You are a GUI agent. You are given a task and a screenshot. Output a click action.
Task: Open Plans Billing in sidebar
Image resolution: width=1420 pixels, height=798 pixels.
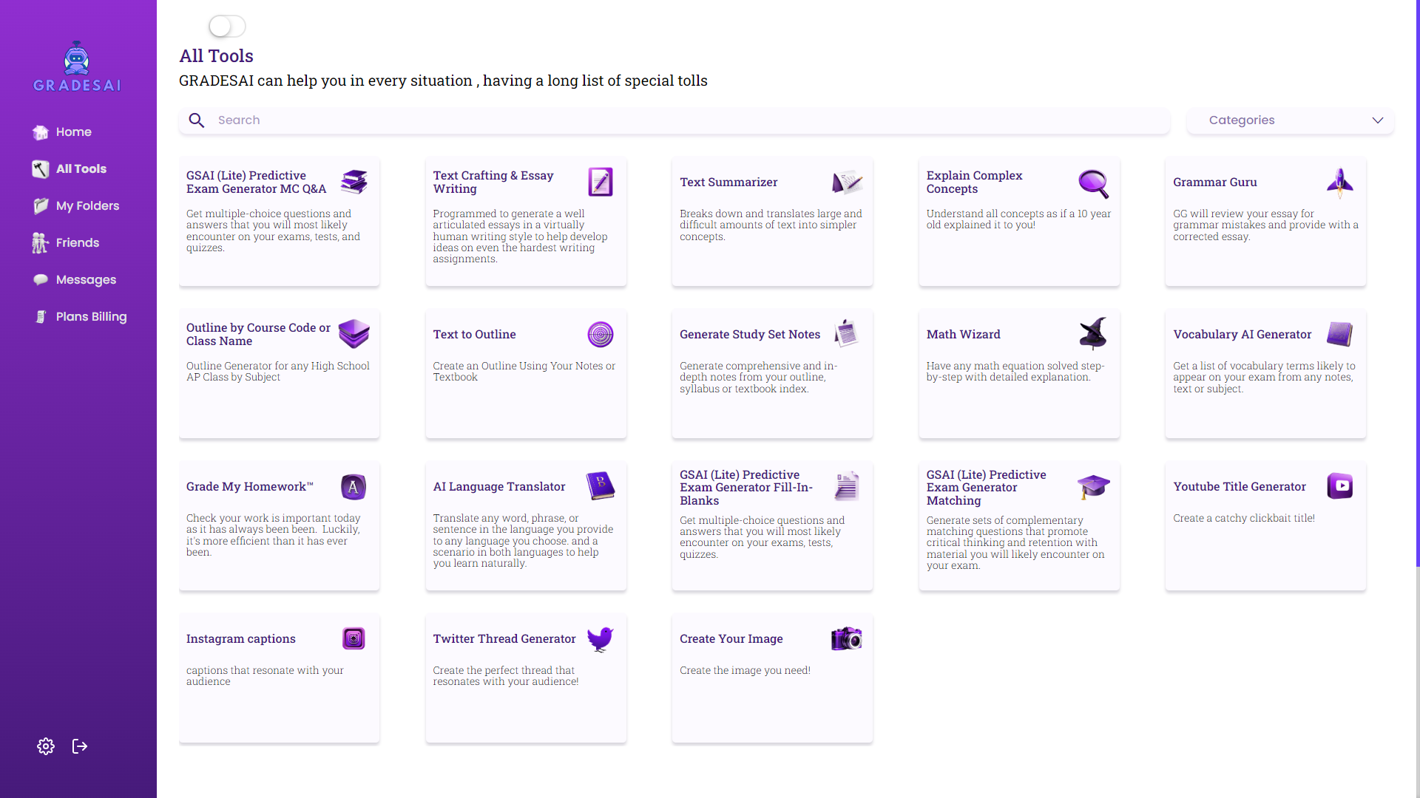pos(91,317)
